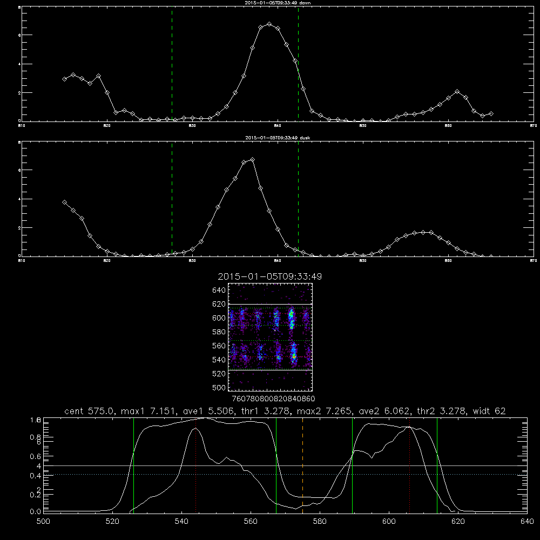Click the '640' label on spectral image y-axis
This screenshot has width=540, height=540.
click(219, 290)
